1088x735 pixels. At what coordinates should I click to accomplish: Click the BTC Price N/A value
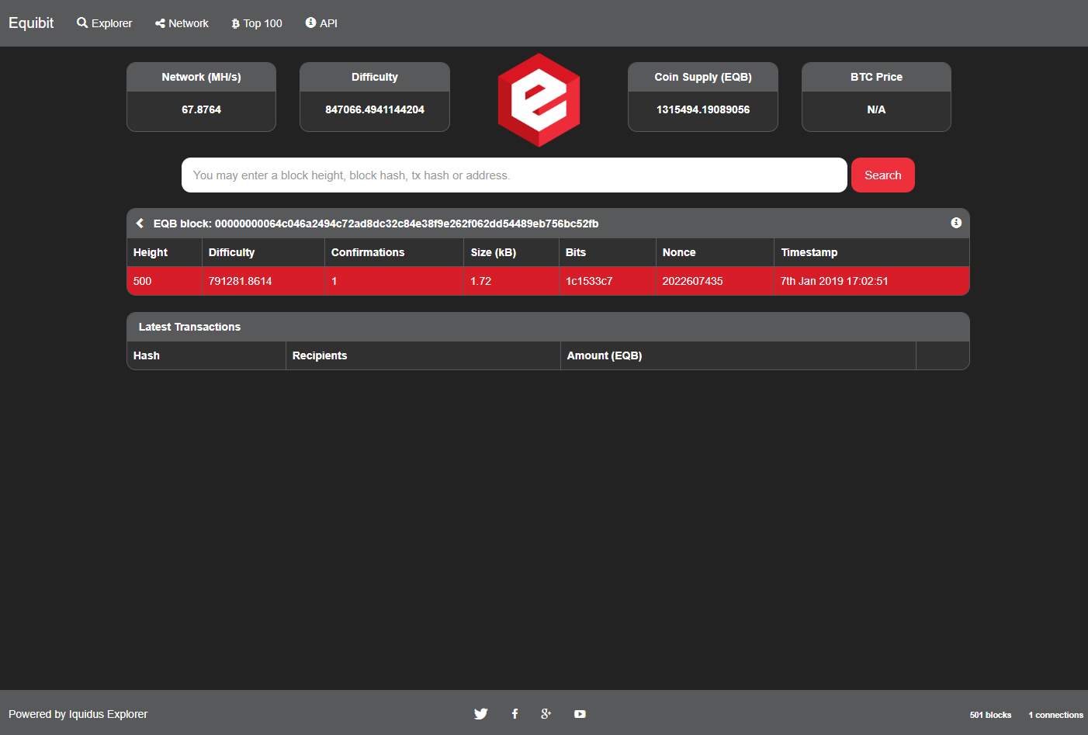click(876, 109)
